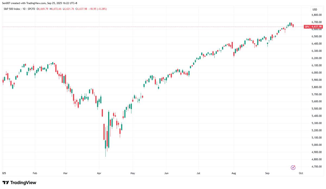Click the TradingView logo
Viewport: 326px width, 189px height.
(x=19, y=183)
